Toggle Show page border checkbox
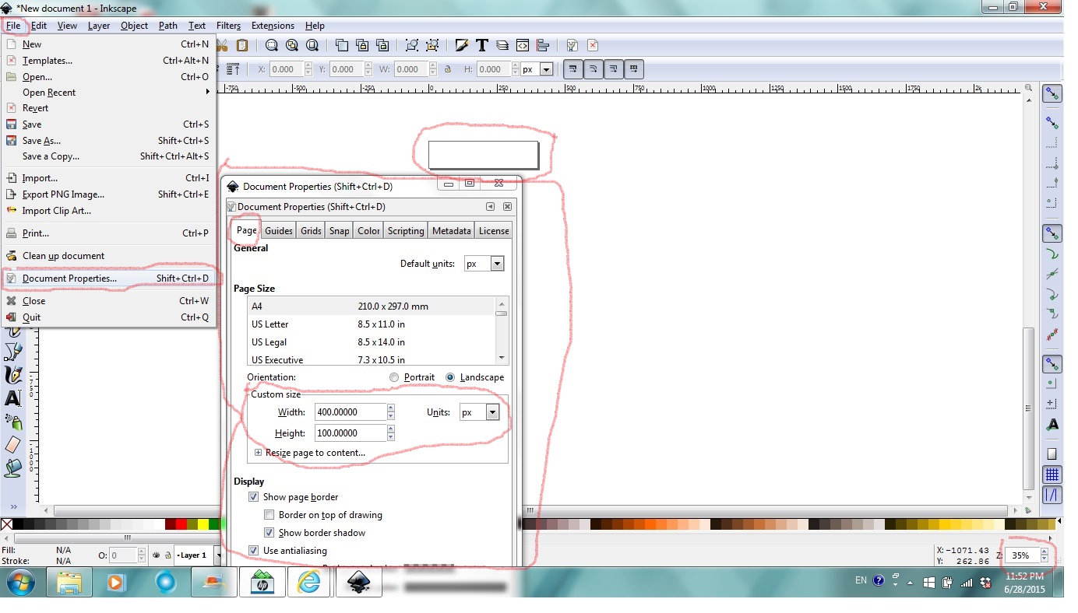1078x613 pixels. (x=253, y=497)
